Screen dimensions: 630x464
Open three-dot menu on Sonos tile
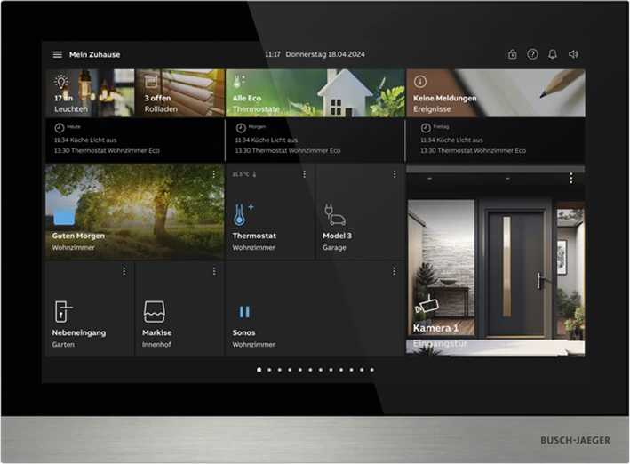395,271
